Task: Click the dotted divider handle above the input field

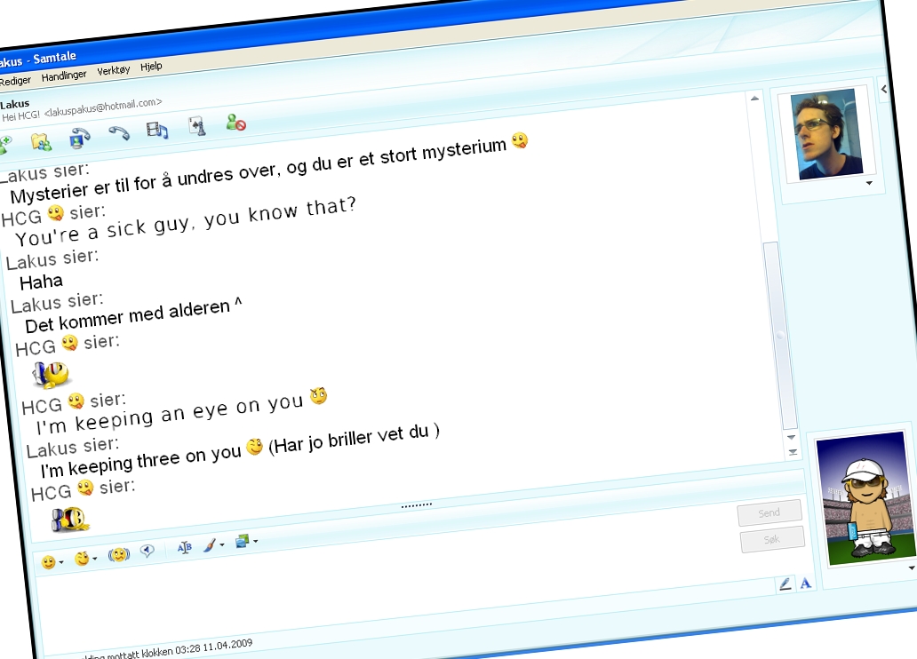Action: tap(417, 504)
